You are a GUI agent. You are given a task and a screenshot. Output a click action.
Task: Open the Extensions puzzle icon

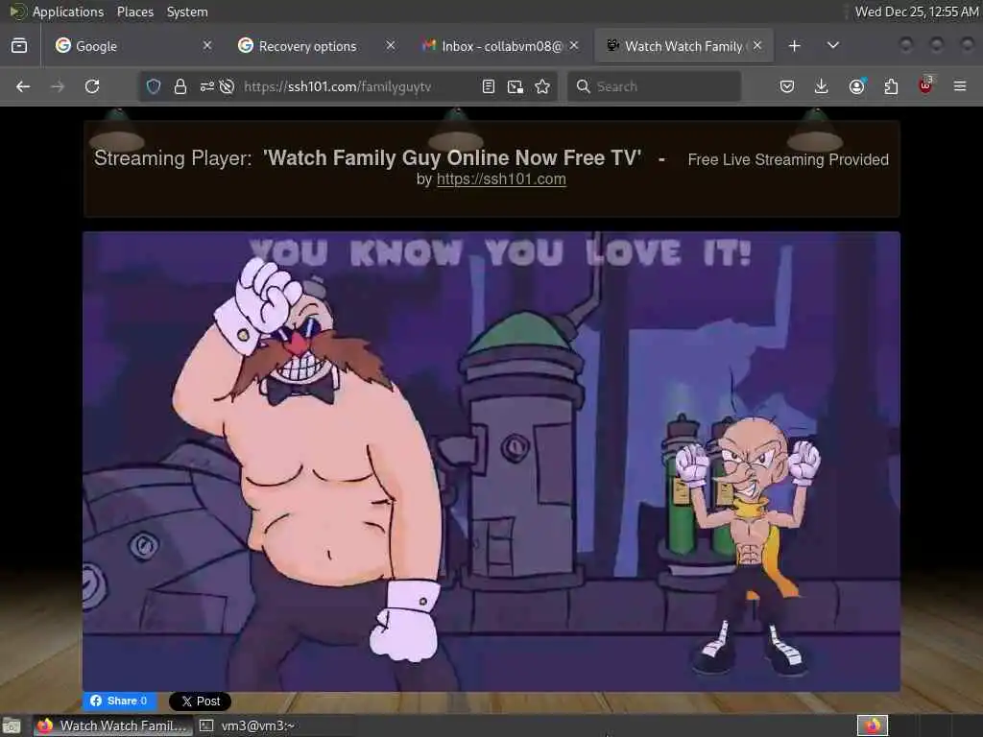click(891, 86)
